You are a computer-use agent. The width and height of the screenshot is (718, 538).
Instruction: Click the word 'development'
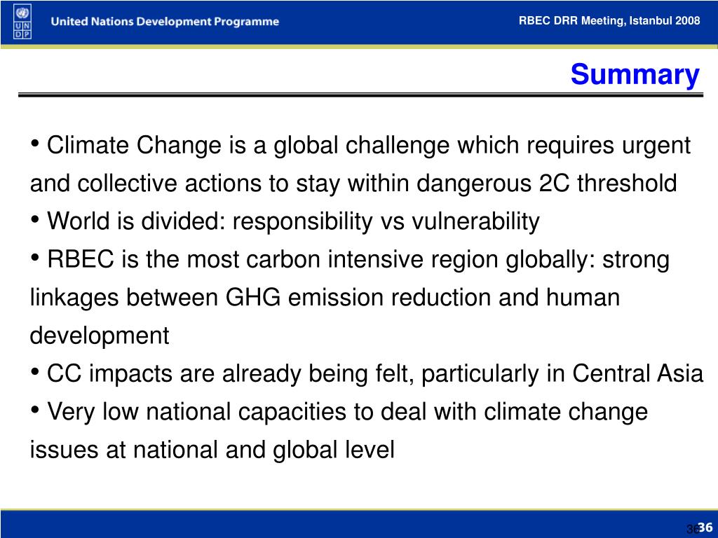100,336
